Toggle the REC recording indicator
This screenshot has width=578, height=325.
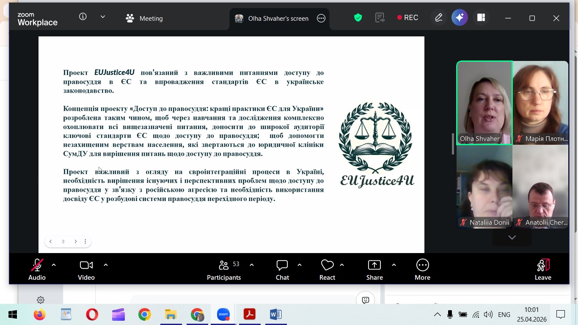407,18
